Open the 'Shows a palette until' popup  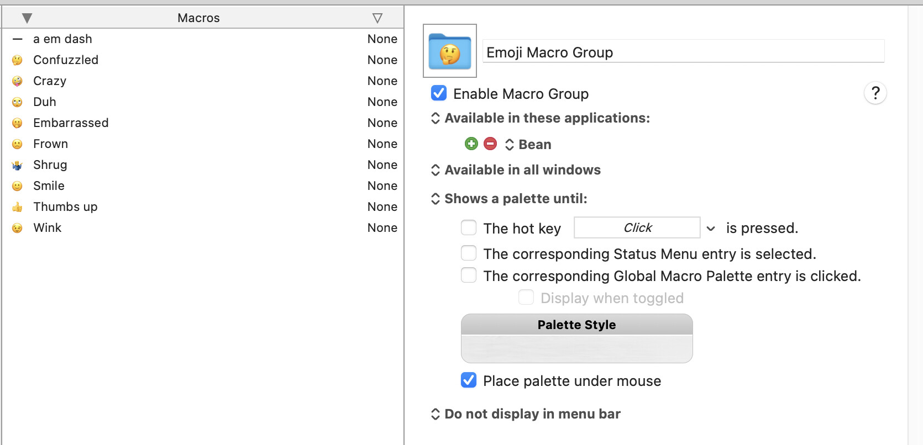click(510, 199)
